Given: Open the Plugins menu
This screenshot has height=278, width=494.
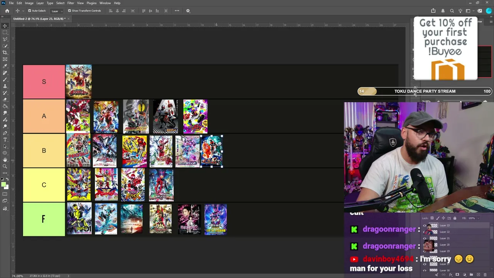Looking at the screenshot, I should coord(91,3).
